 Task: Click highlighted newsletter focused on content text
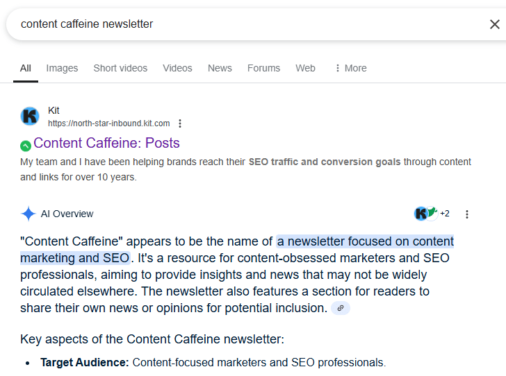(365, 241)
